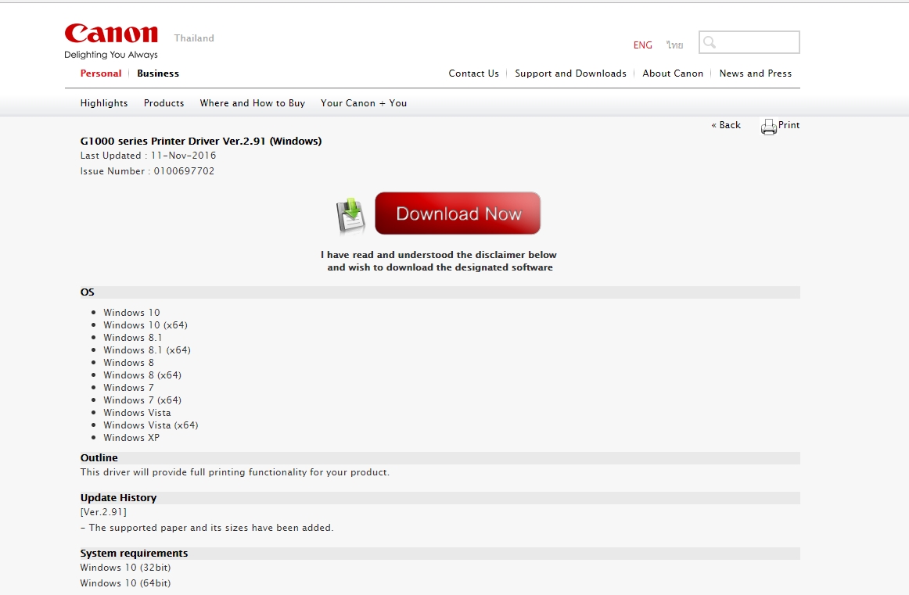Click the Print link text
This screenshot has width=909, height=595.
click(789, 125)
